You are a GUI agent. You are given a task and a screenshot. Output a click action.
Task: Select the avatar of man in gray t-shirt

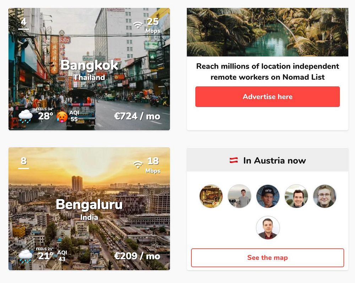click(x=239, y=196)
